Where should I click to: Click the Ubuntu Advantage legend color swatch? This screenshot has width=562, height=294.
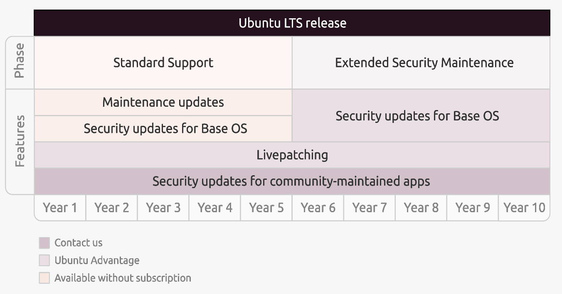tap(44, 260)
